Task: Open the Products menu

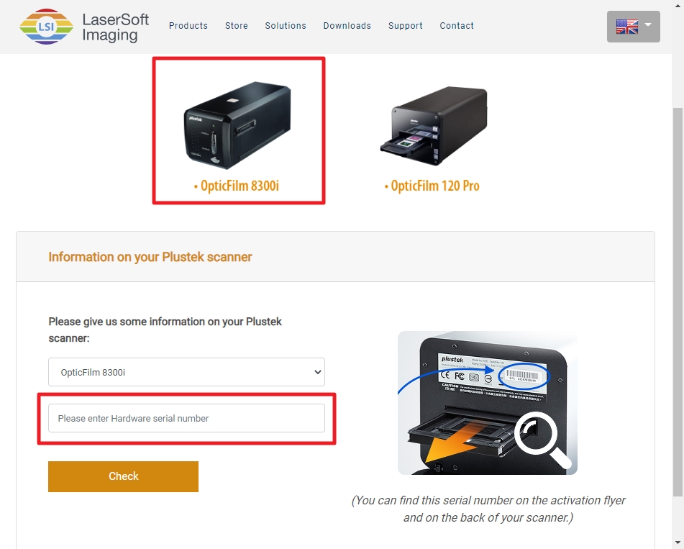Action: coord(188,26)
